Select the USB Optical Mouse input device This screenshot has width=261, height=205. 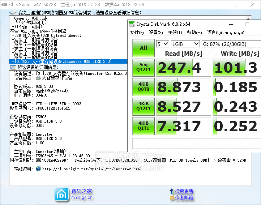(x=48, y=35)
